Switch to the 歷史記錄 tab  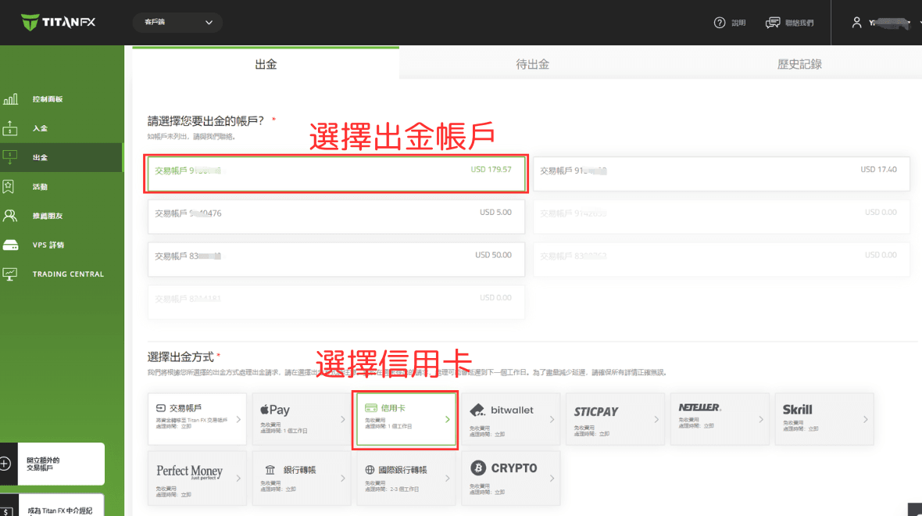[799, 64]
